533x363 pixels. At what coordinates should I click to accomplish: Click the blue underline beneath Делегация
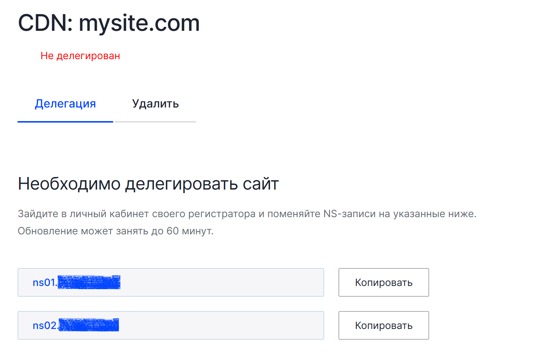click(x=65, y=122)
